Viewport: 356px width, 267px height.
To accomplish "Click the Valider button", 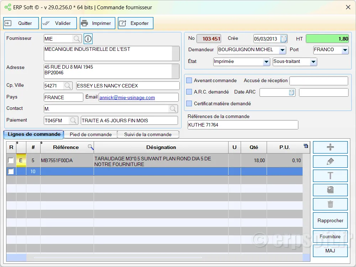I will tap(59, 23).
